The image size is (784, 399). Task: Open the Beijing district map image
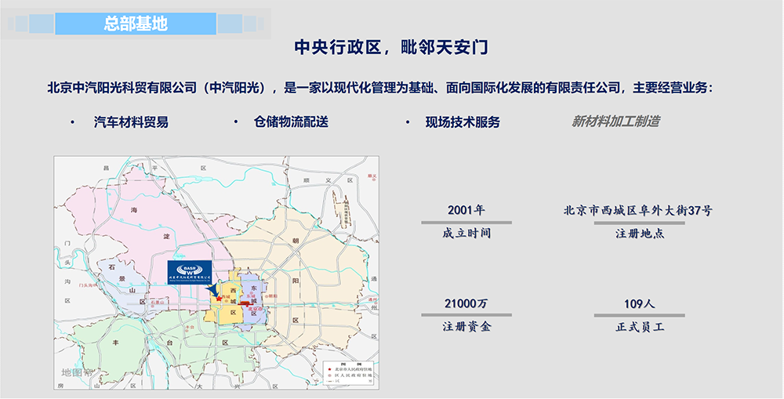point(216,273)
